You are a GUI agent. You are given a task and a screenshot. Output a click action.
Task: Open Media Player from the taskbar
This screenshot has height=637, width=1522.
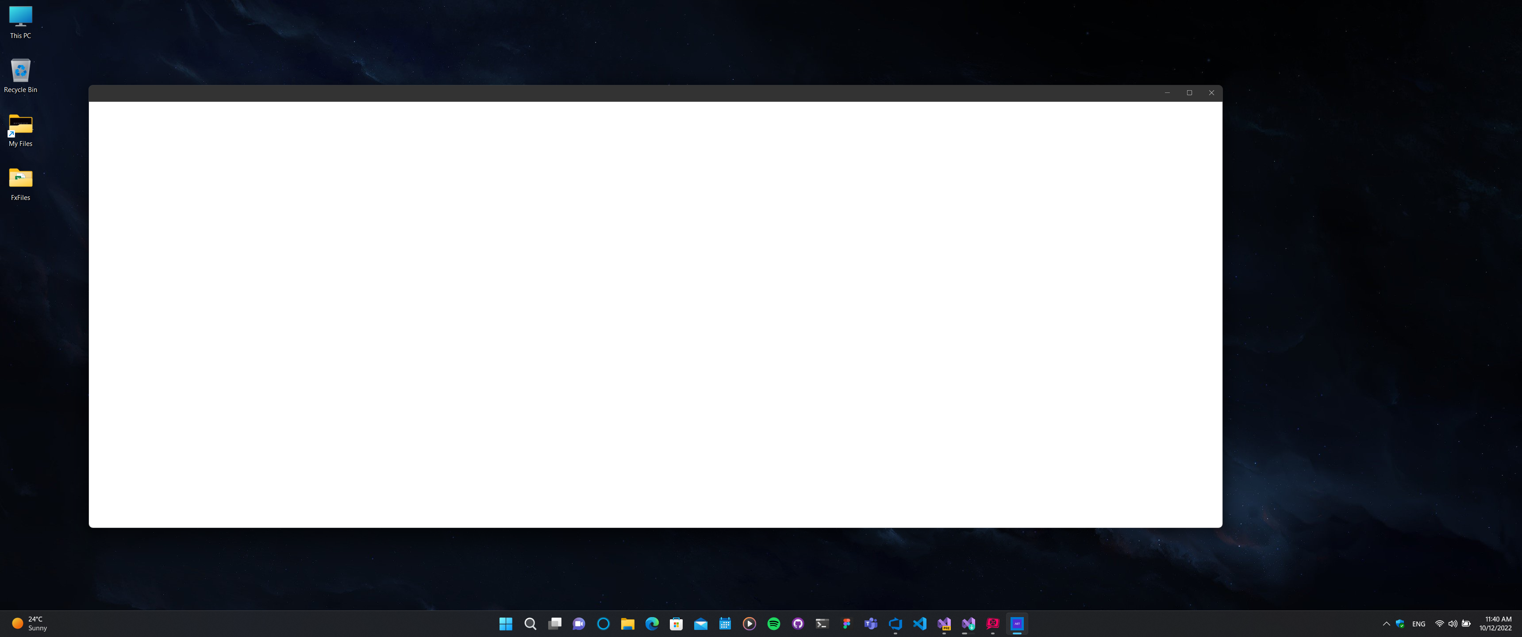(749, 623)
